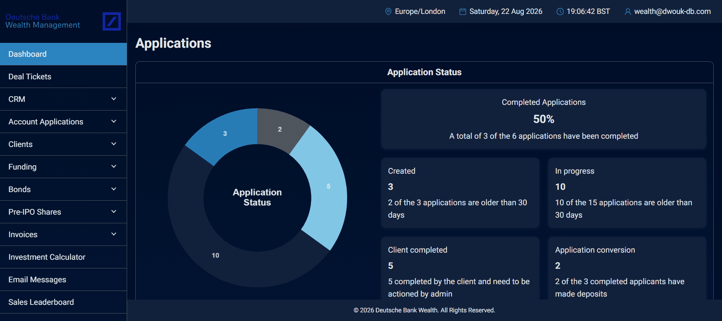Click the Europe/London timezone label
Image resolution: width=722 pixels, height=321 pixels.
click(x=420, y=12)
